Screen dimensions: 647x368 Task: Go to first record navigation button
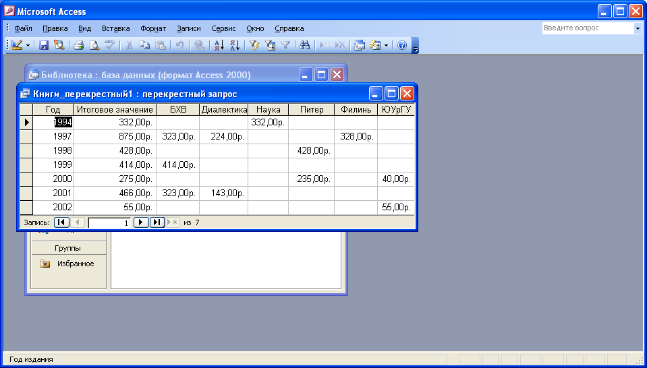(x=61, y=222)
